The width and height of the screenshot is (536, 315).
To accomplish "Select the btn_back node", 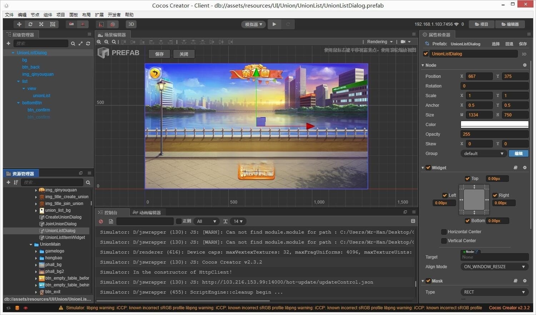I will click(31, 67).
